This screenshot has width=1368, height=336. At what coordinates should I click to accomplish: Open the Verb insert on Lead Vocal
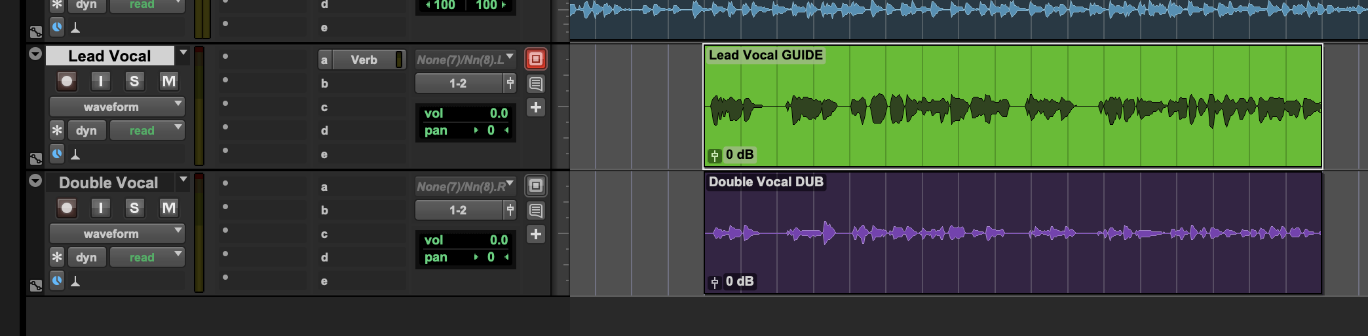[364, 59]
